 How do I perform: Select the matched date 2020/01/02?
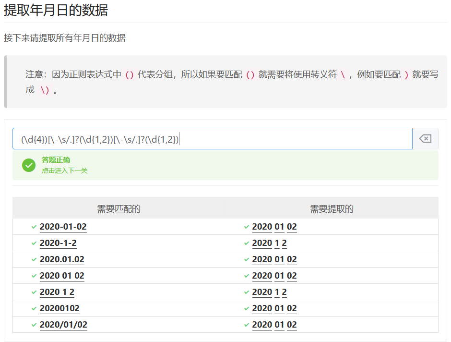coord(63,324)
